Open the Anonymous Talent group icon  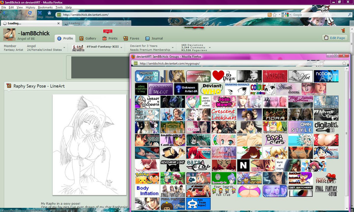click(160, 89)
